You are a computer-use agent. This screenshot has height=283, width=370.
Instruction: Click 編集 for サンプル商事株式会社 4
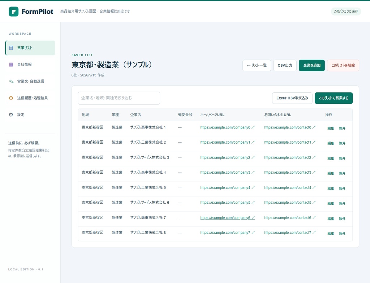pos(331,173)
